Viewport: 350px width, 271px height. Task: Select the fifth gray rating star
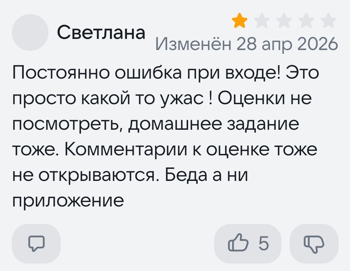[x=329, y=20]
